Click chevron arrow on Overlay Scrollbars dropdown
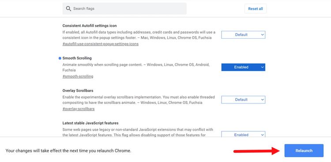The height and width of the screenshot is (162, 331). click(263, 99)
